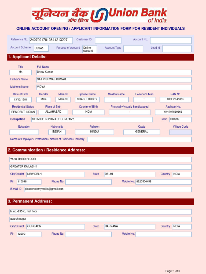Click the Mobile No. field 8920504458
This screenshot has height=274, width=206.
(164, 182)
